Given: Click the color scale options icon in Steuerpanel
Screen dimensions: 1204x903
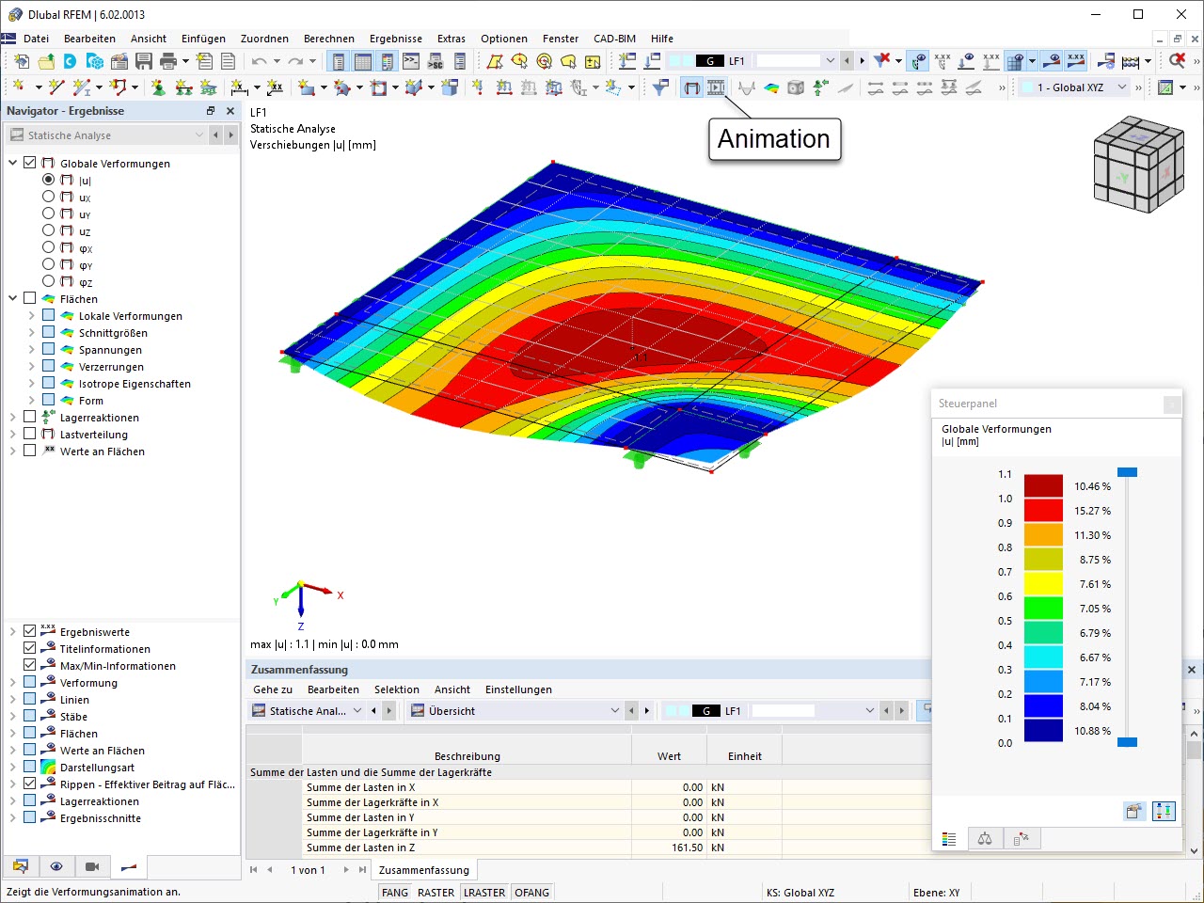Looking at the screenshot, I should 1164,811.
